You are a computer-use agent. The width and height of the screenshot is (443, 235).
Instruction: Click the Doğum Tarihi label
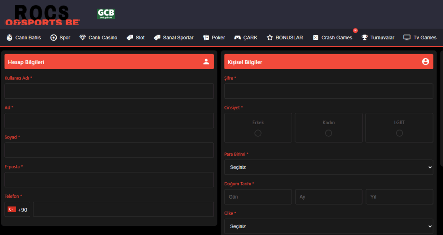(239, 183)
